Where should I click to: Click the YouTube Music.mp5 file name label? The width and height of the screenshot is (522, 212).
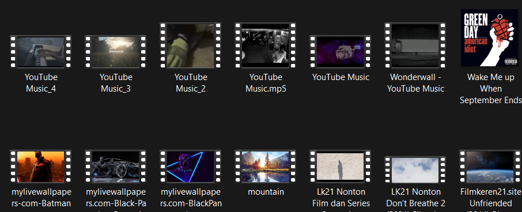[x=266, y=83]
